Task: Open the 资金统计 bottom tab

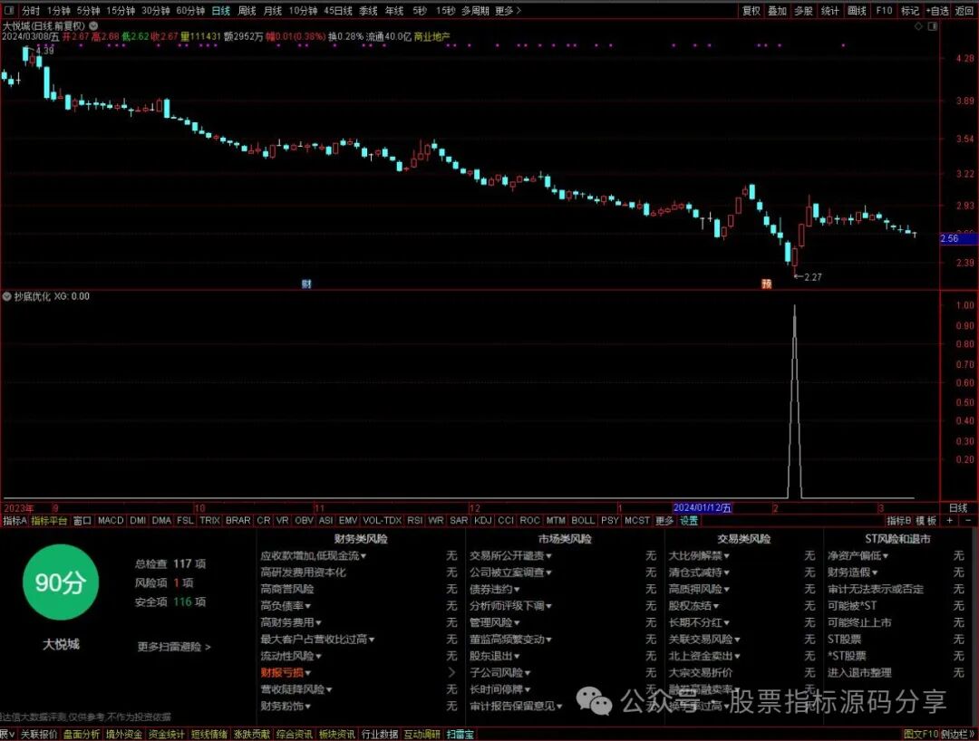Action: [166, 735]
